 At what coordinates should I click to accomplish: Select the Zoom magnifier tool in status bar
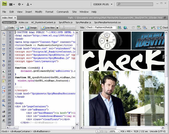[106, 131]
